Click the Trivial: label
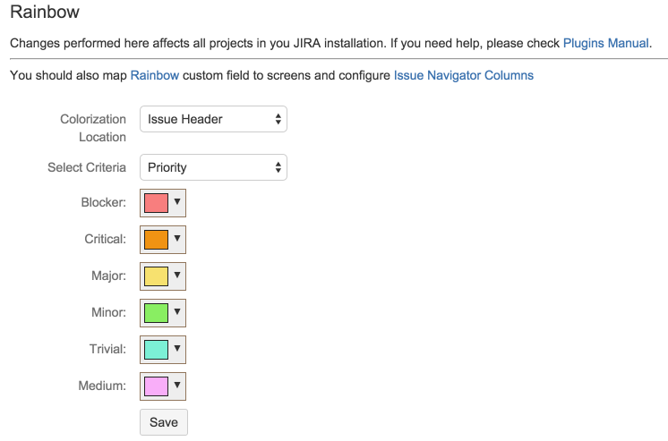 pos(107,349)
